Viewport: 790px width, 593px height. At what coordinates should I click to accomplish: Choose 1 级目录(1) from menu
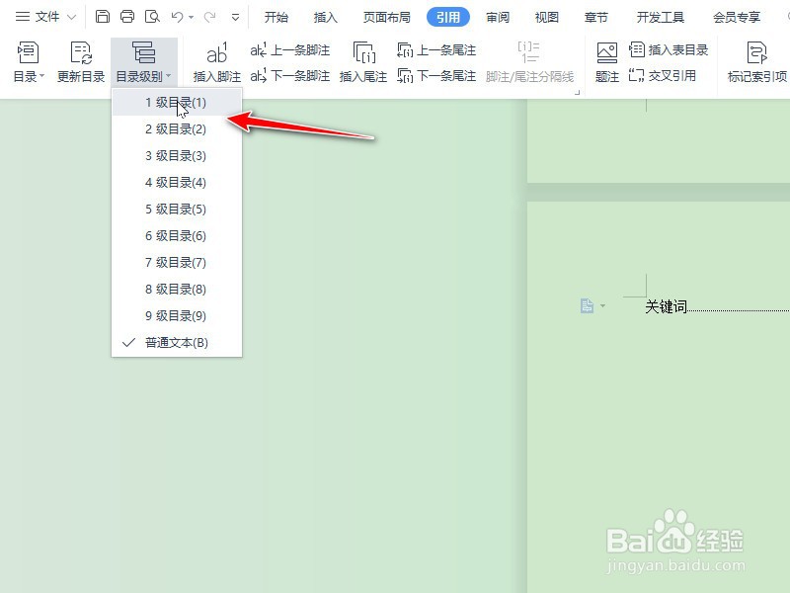click(x=177, y=103)
